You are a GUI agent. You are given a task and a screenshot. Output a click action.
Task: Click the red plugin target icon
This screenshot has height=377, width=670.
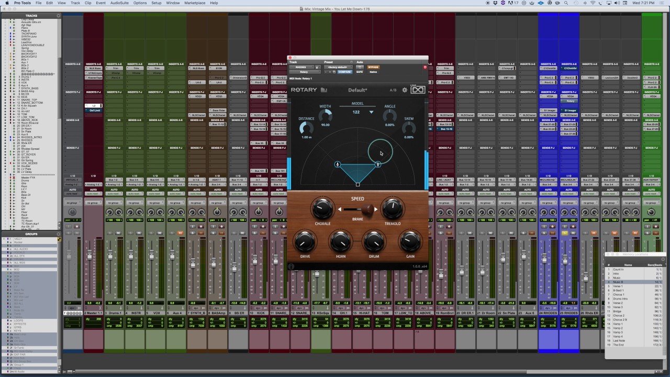(425, 67)
